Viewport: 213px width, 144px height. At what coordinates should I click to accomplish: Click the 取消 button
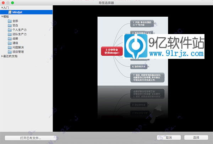pos(169,138)
